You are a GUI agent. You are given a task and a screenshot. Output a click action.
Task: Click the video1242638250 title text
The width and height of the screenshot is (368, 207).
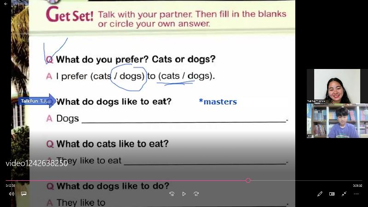[37, 163]
